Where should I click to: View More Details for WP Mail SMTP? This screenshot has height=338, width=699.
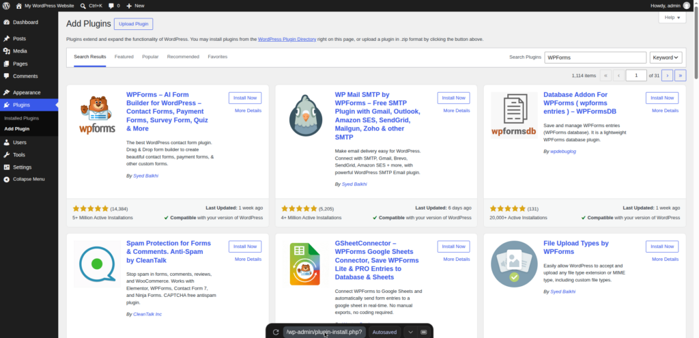[x=457, y=111]
